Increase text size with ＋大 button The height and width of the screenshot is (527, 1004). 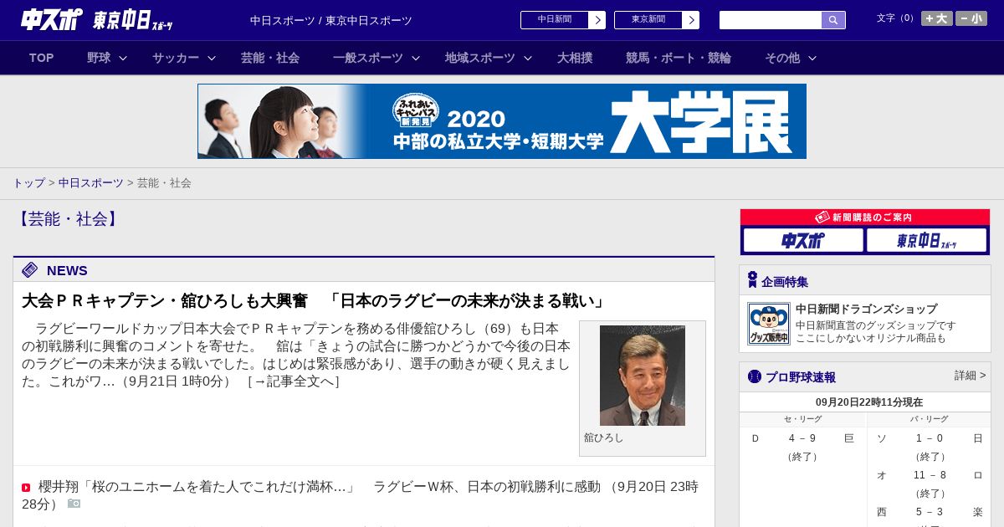937,18
